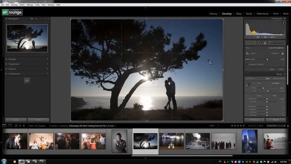Select the man in suit portrait thumbnail
291x164 pixels.
coord(119,141)
